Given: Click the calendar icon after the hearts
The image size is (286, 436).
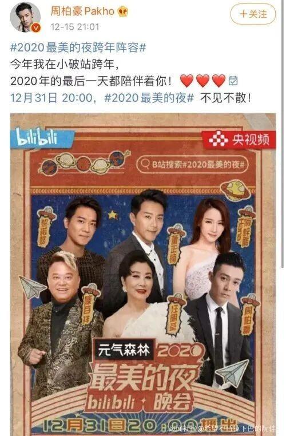Looking at the screenshot, I should click(x=233, y=80).
